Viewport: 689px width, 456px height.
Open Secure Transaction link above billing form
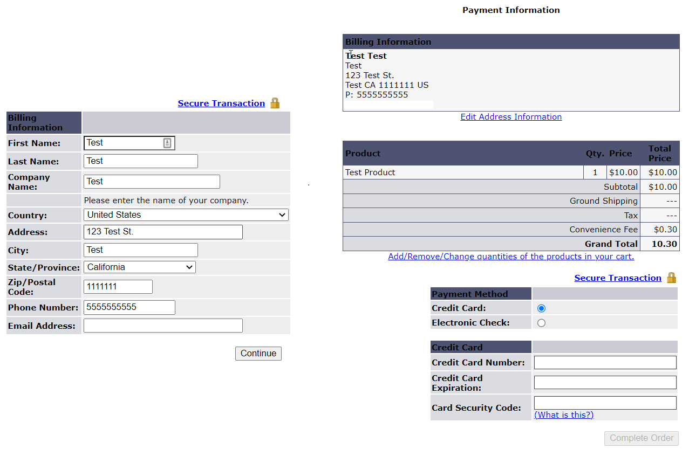pos(221,103)
